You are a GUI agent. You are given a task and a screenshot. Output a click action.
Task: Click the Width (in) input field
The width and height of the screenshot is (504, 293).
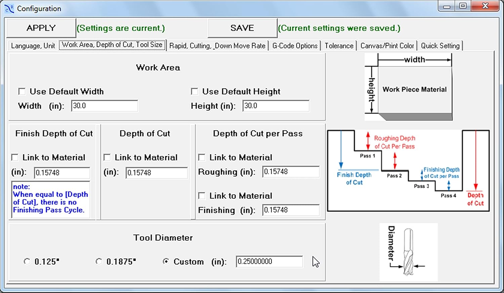pyautogui.click(x=104, y=106)
